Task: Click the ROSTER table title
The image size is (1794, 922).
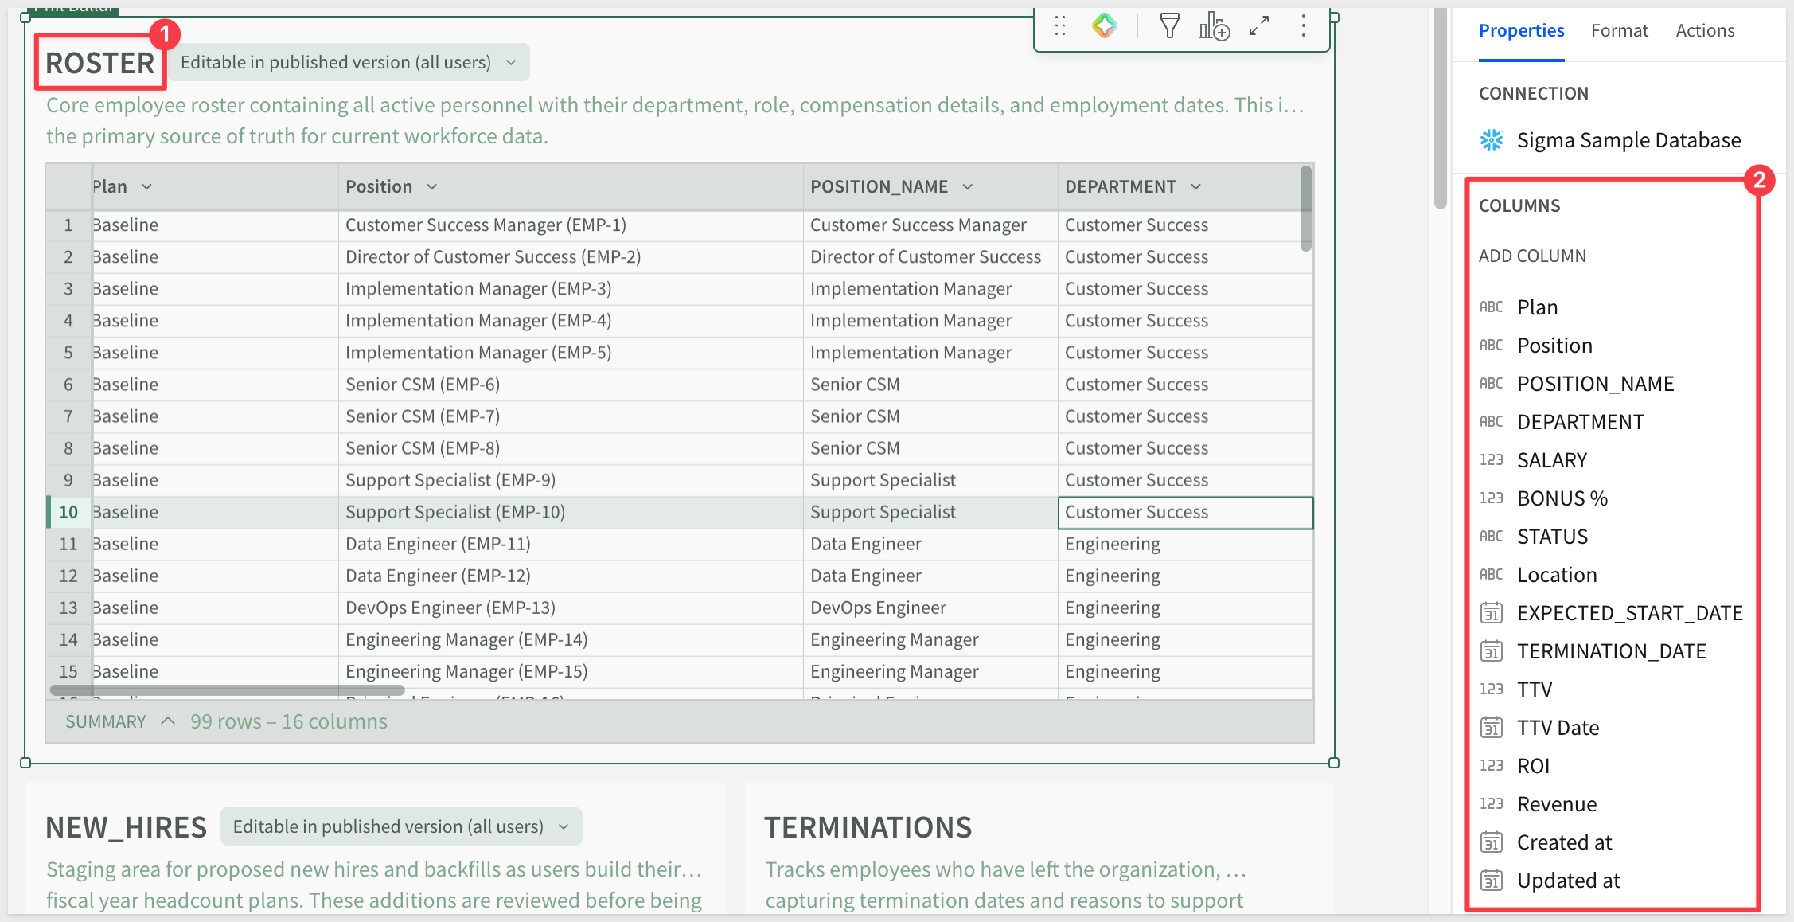Action: 99,63
